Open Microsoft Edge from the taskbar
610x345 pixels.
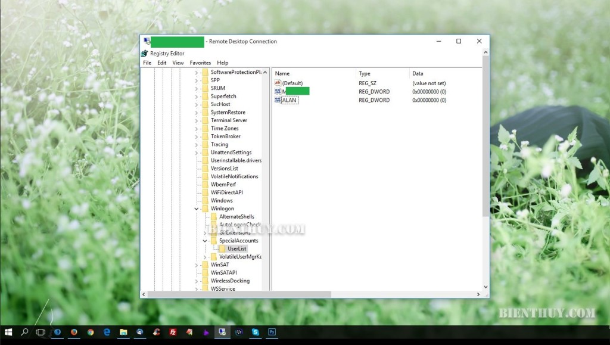tap(107, 332)
